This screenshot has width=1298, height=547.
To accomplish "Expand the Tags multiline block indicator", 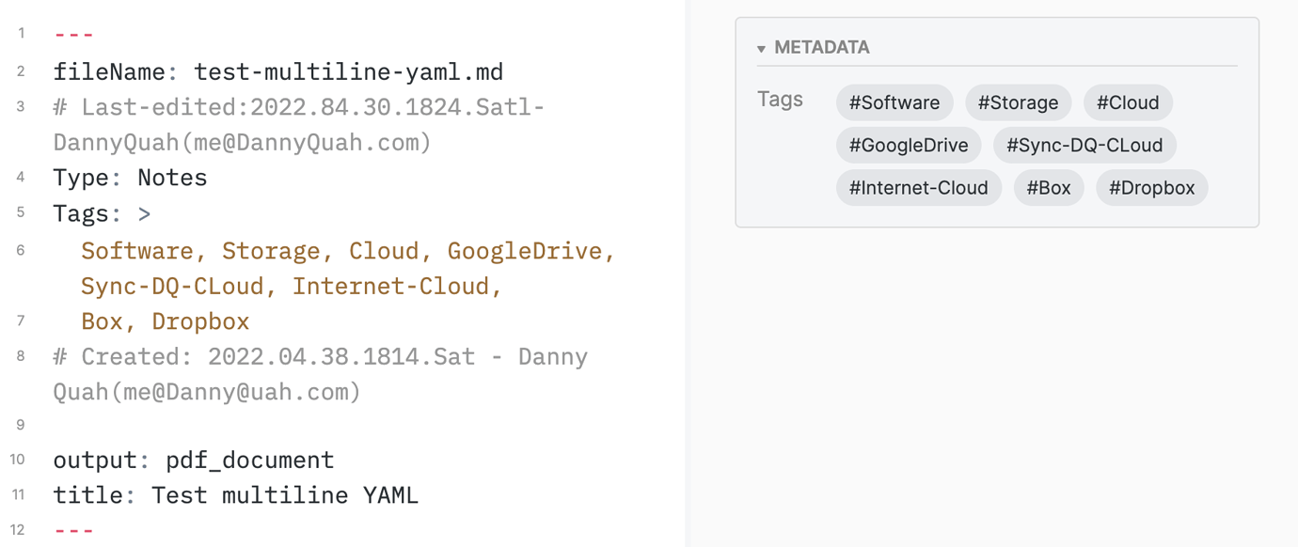I will (143, 213).
